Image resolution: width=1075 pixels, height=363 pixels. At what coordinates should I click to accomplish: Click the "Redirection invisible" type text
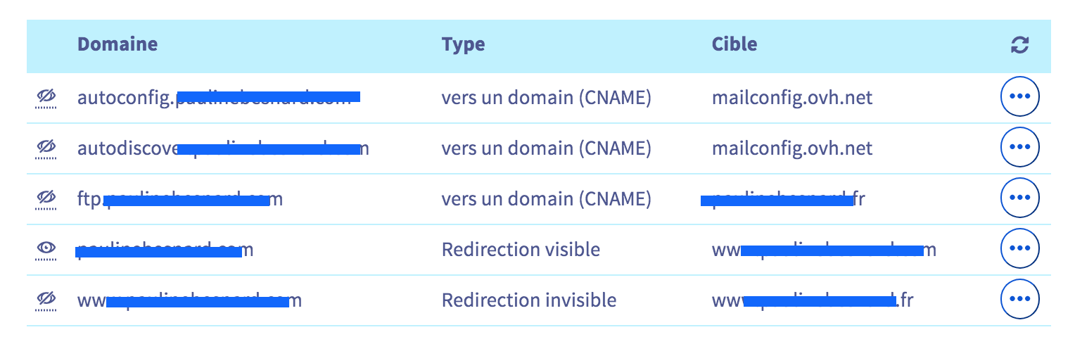[x=529, y=300]
